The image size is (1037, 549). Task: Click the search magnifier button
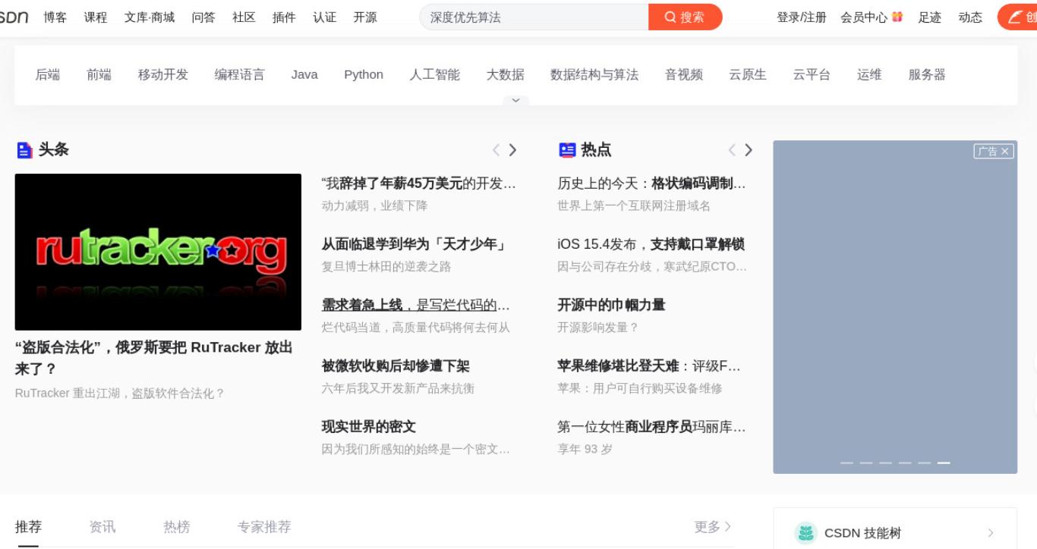685,17
